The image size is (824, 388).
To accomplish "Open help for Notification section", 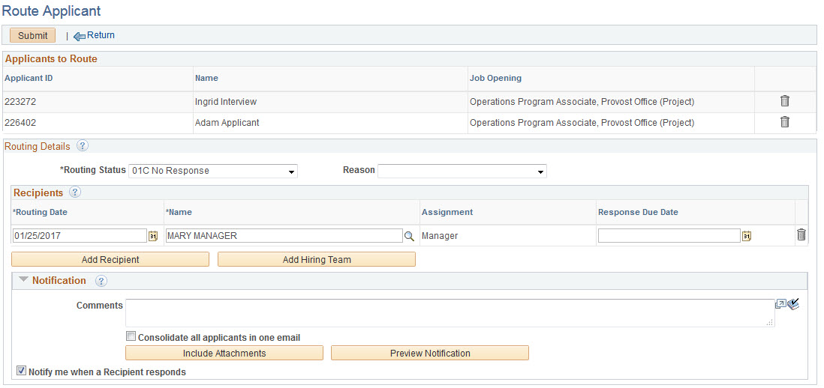I will pyautogui.click(x=101, y=281).
